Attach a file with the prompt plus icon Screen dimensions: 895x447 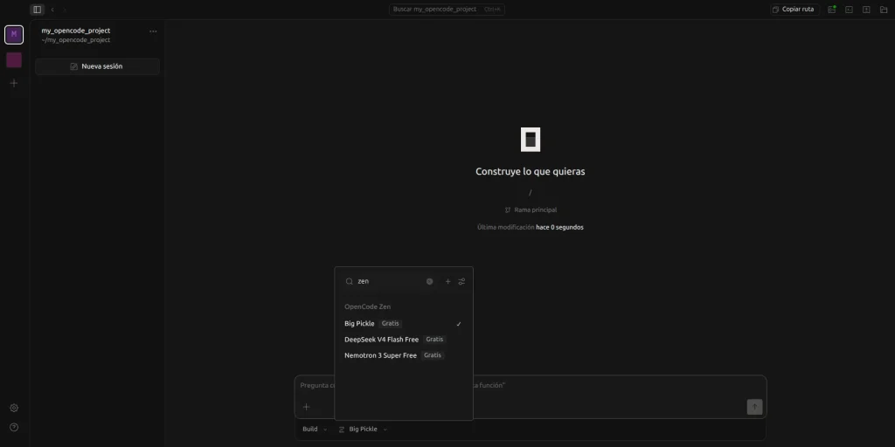[307, 407]
